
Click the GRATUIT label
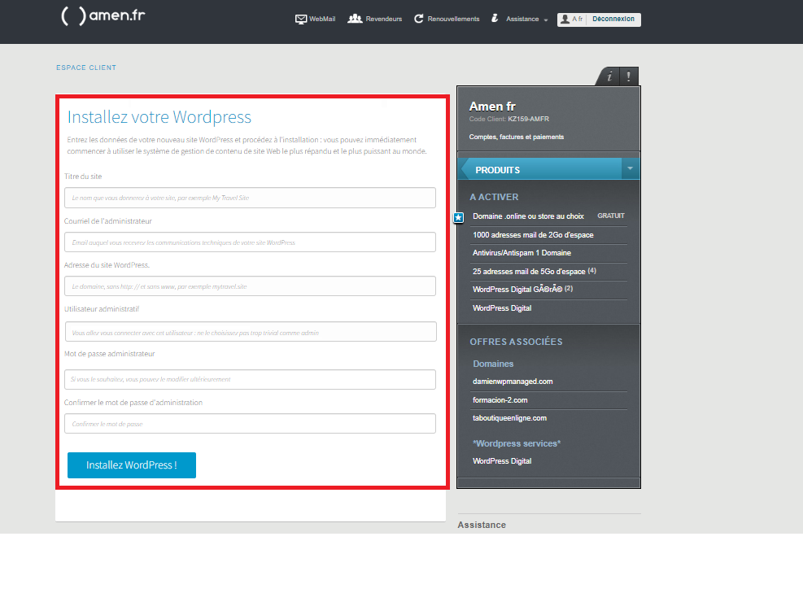tap(610, 216)
